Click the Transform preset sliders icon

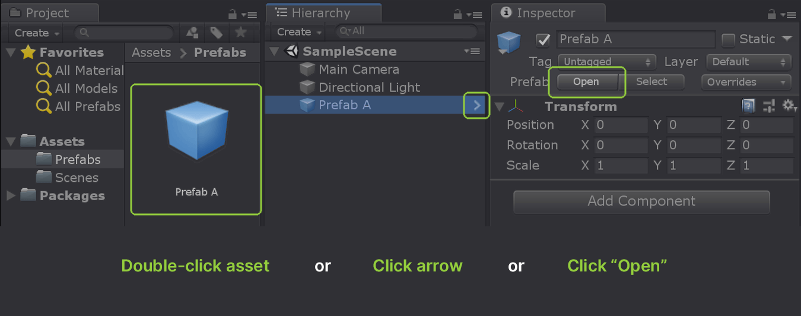pos(769,106)
